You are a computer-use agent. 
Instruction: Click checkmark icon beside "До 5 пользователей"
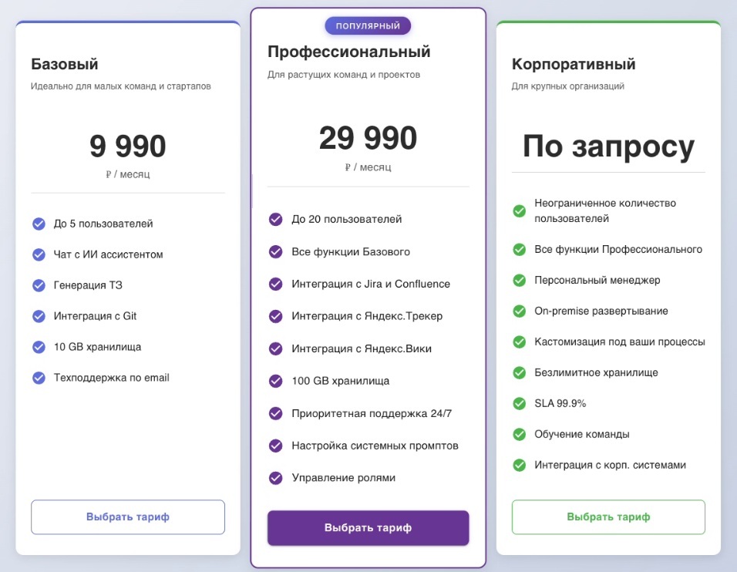(x=39, y=224)
